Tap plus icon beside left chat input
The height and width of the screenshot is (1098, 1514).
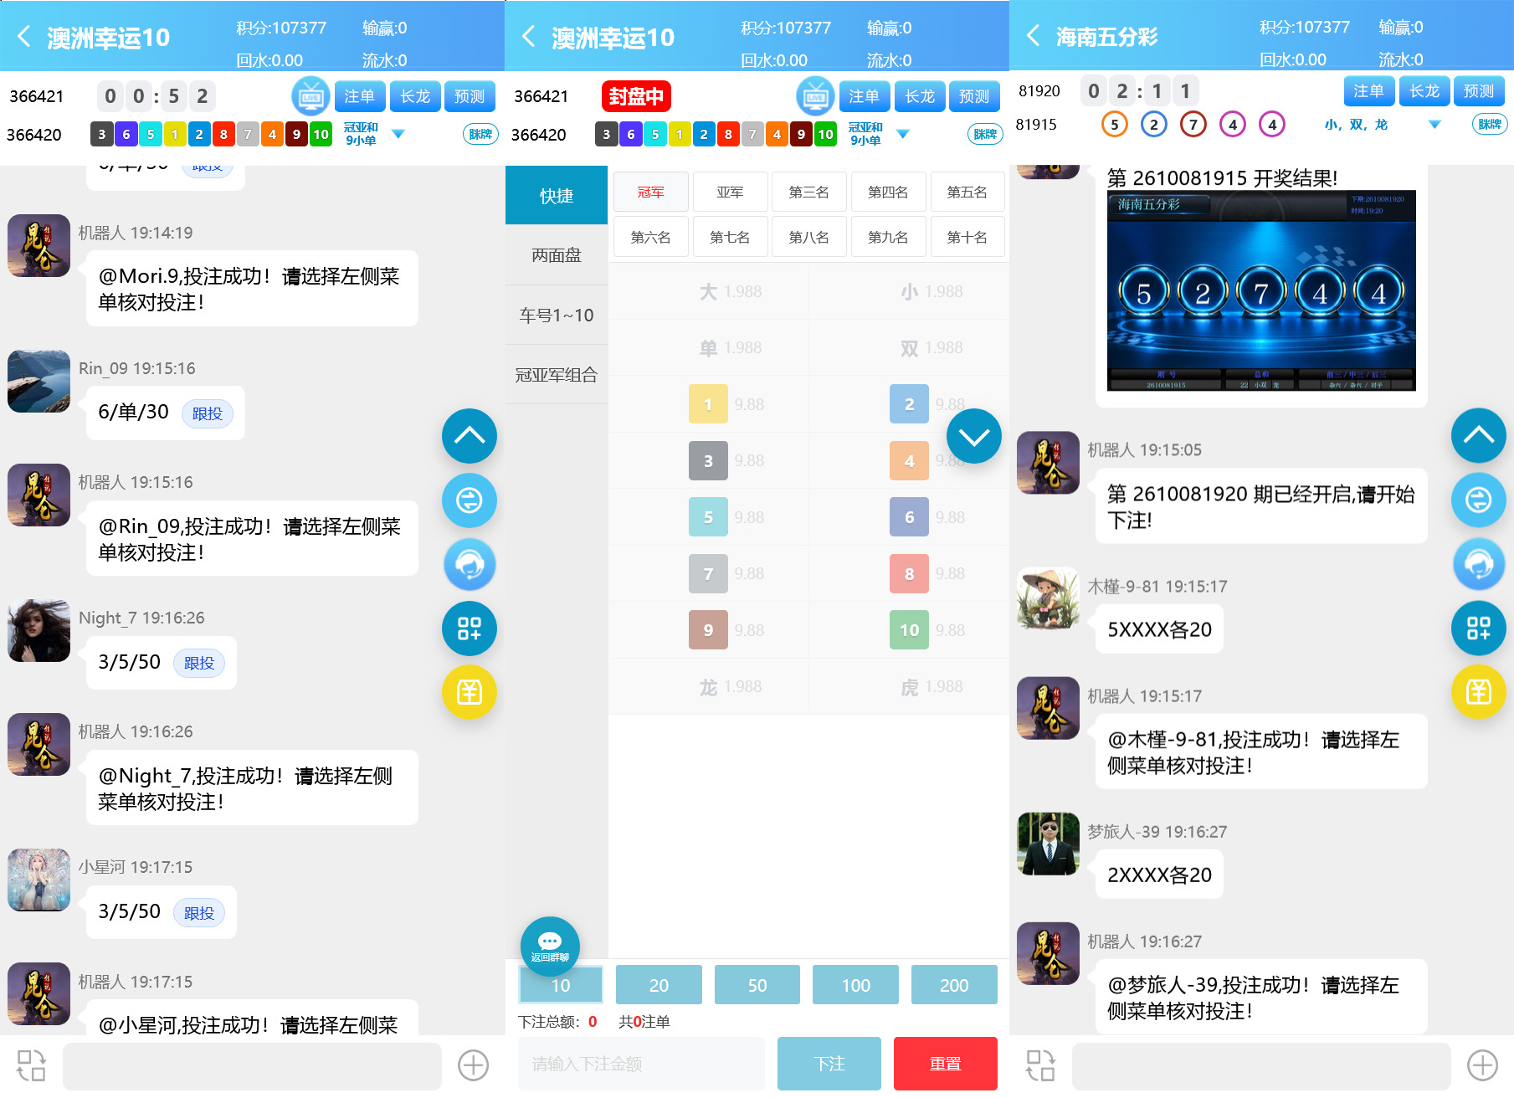point(474,1065)
